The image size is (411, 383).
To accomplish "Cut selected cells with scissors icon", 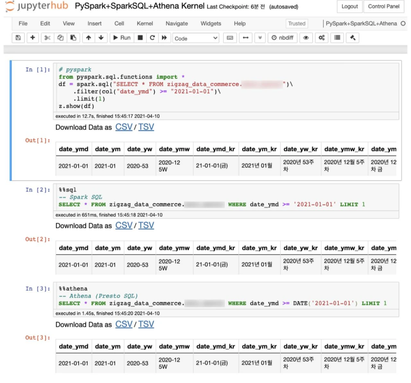I will (48, 38).
